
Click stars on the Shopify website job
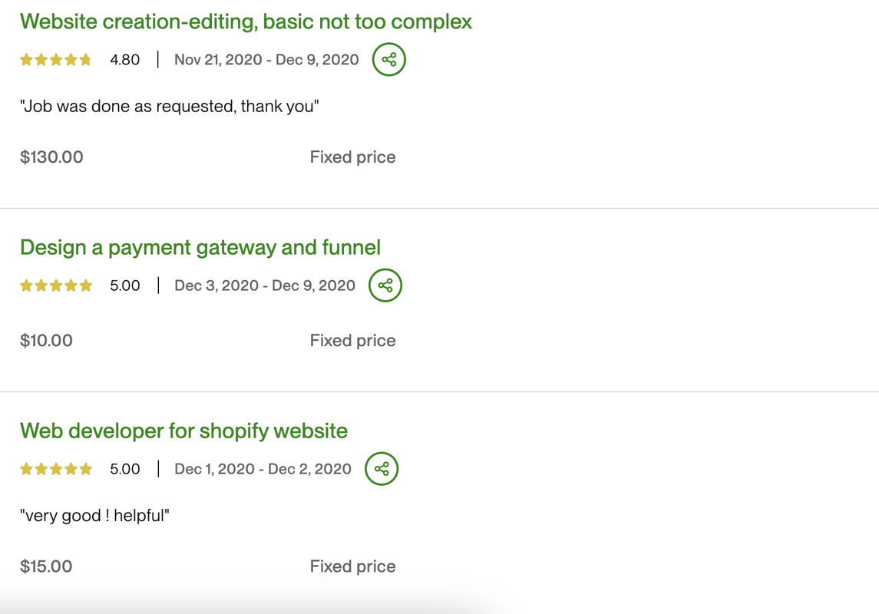pyautogui.click(x=56, y=469)
